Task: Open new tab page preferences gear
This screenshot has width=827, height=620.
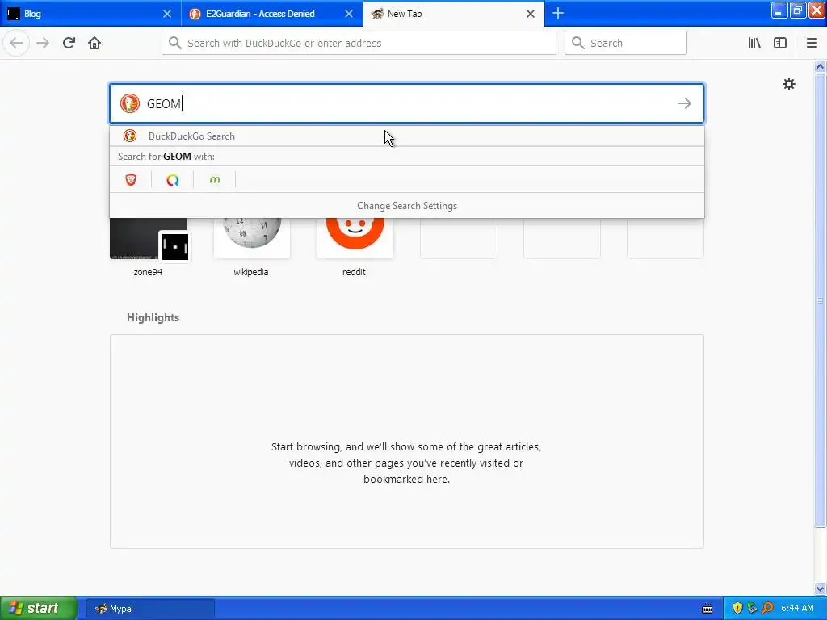Action: pos(788,84)
